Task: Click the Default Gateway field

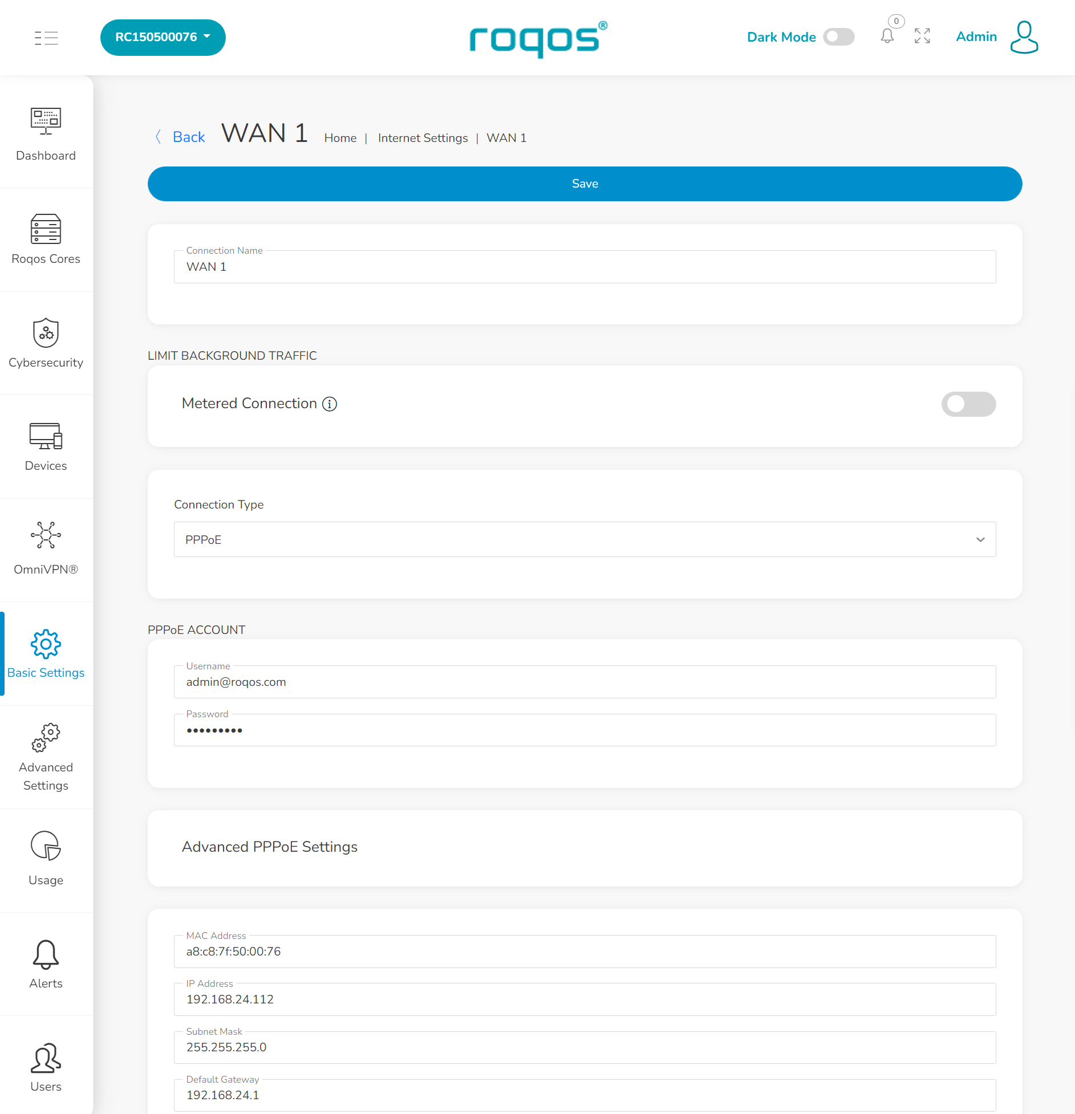Action: click(x=585, y=1095)
